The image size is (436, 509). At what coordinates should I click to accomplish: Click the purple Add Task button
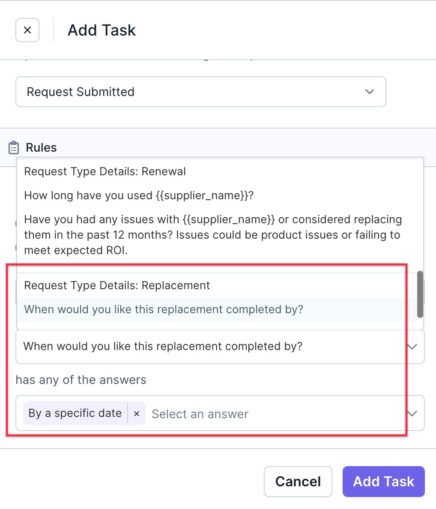383,482
